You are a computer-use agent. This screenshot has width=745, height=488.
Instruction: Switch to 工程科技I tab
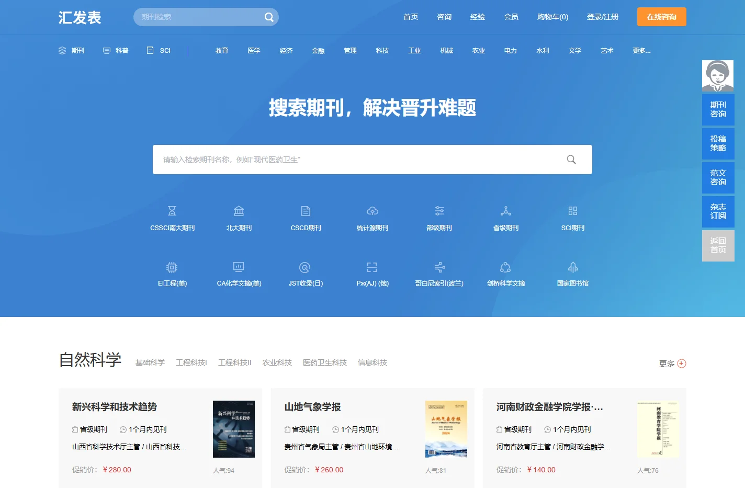pos(191,362)
